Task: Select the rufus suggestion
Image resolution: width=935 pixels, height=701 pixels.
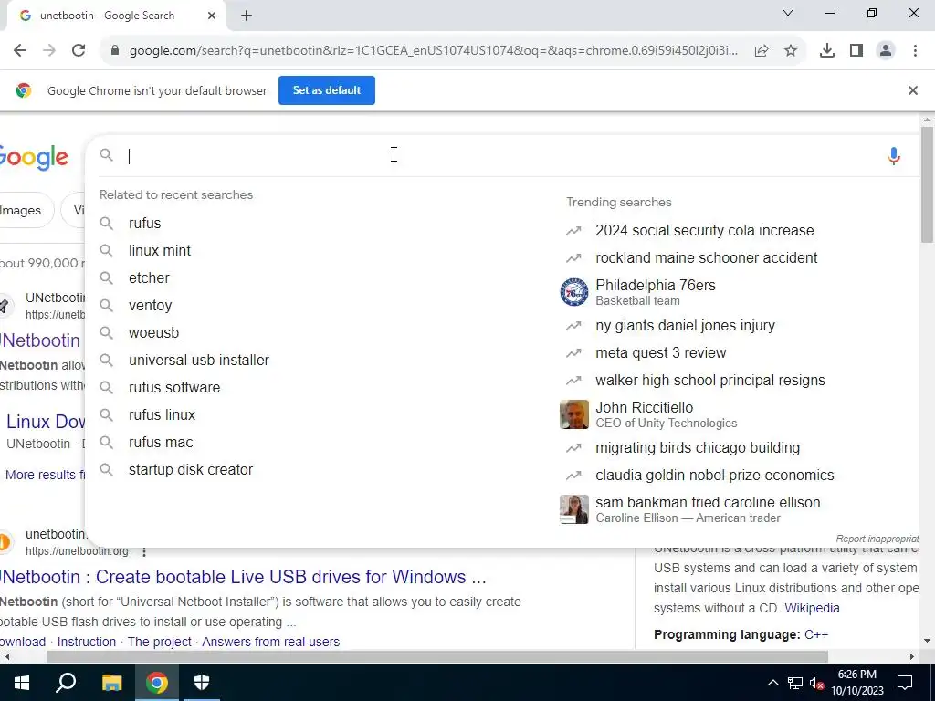Action: pyautogui.click(x=144, y=223)
